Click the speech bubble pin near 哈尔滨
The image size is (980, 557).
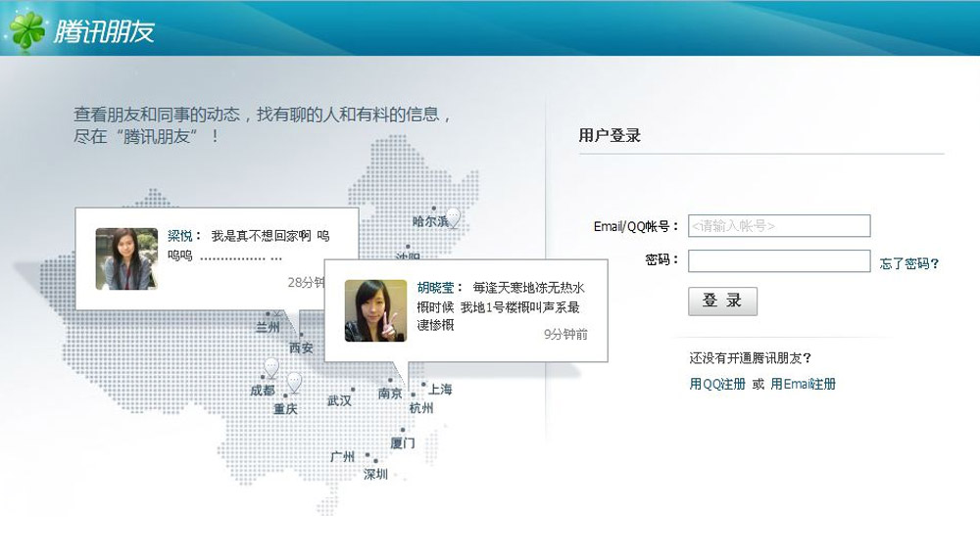tap(453, 217)
